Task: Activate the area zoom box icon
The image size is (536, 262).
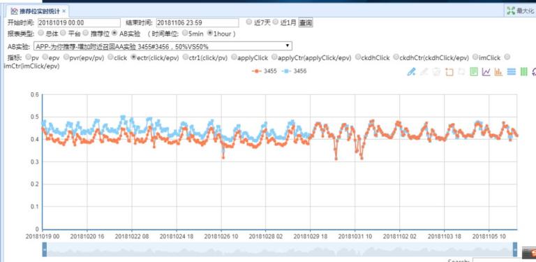Action: pyautogui.click(x=449, y=72)
